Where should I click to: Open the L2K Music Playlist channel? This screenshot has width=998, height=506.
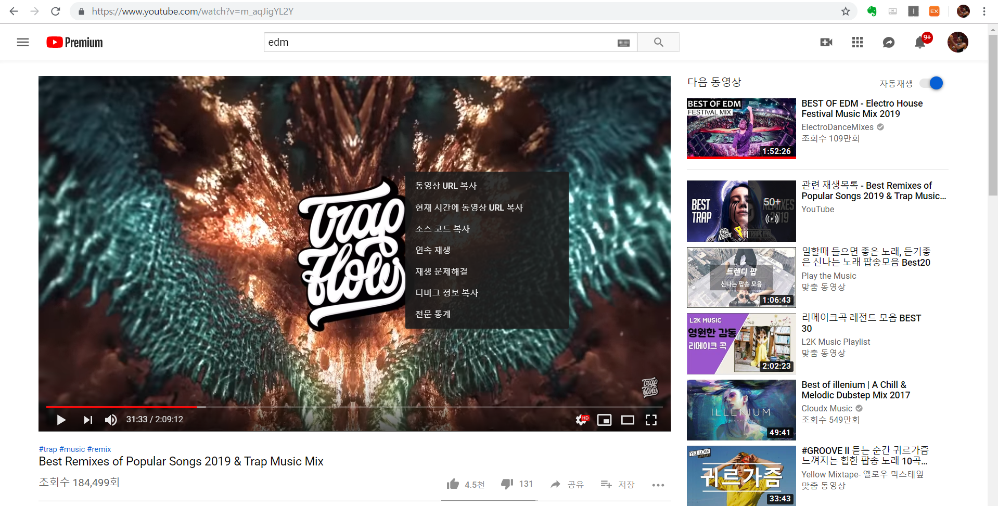836,342
